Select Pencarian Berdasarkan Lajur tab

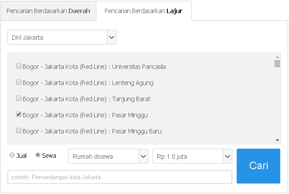143,11
